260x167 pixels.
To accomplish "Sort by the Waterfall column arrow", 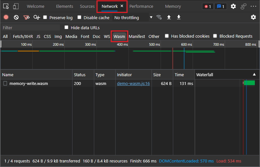I will pos(254,75).
